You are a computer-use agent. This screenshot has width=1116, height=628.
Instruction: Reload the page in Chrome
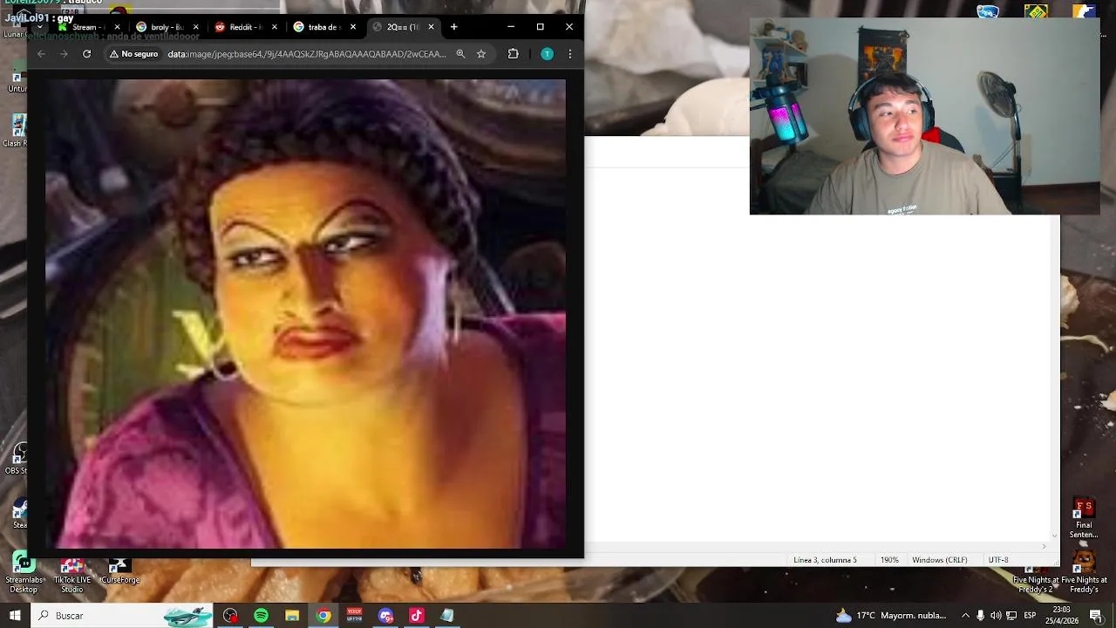coord(86,54)
